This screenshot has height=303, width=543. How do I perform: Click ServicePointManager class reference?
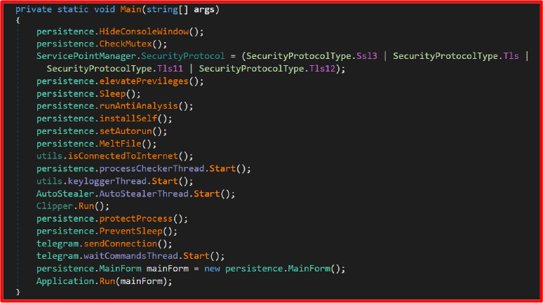[x=86, y=56]
